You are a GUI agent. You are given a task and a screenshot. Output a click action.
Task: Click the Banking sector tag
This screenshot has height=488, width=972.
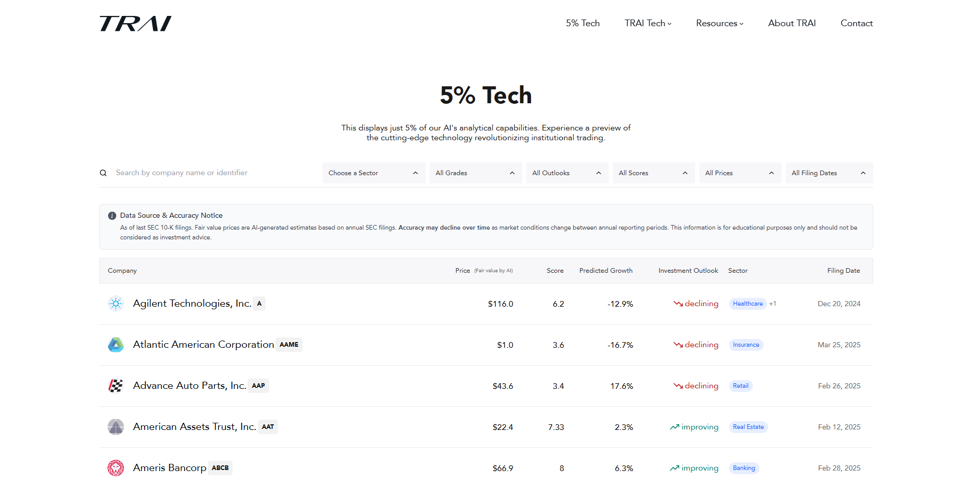point(744,468)
